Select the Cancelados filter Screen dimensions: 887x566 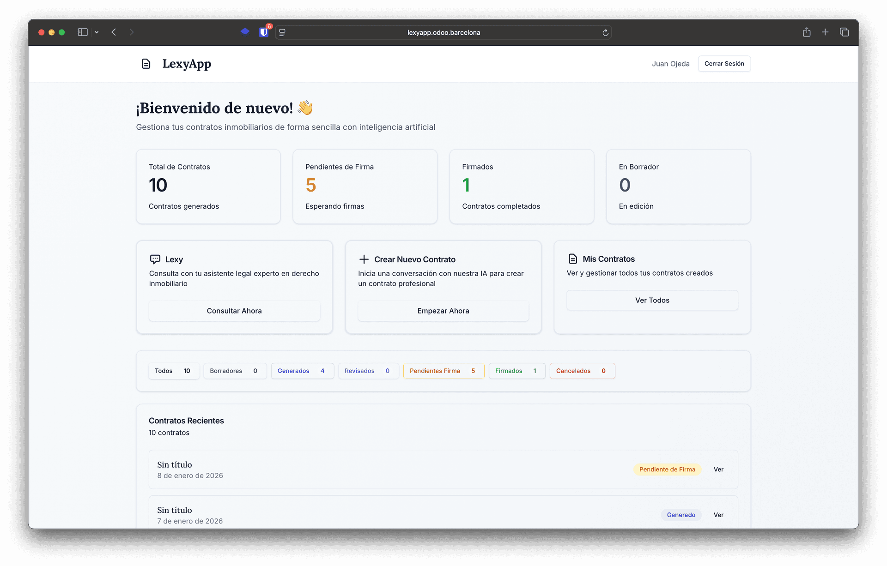582,371
